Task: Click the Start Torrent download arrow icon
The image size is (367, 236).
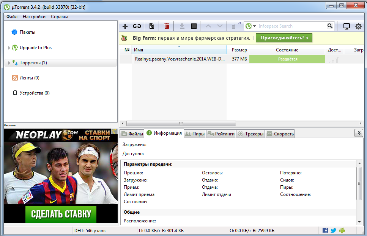Action: coord(182,26)
